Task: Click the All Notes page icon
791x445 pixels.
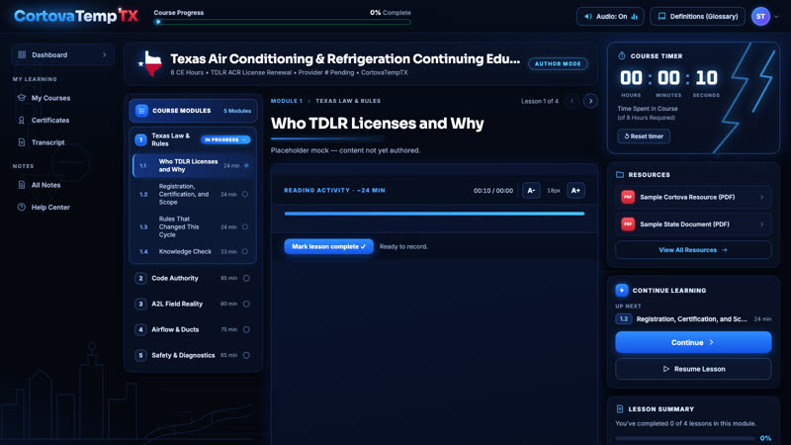Action: click(21, 185)
